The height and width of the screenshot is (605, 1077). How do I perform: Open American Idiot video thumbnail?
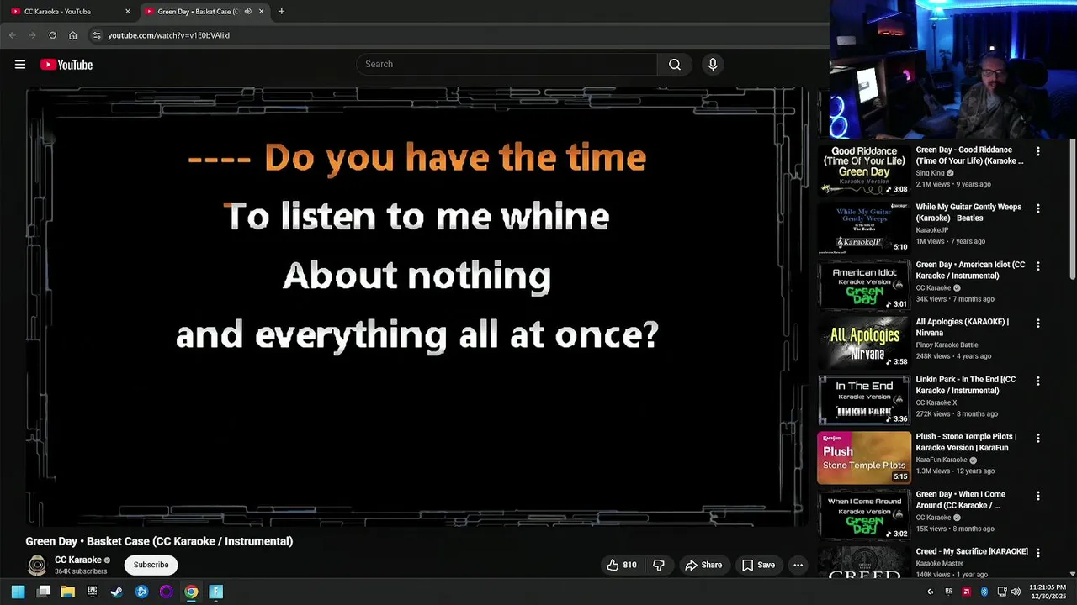[864, 285]
